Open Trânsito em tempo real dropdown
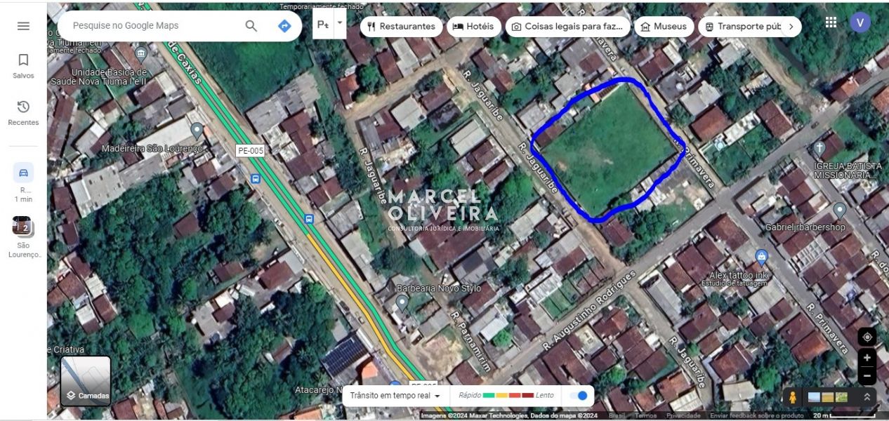 point(395,396)
